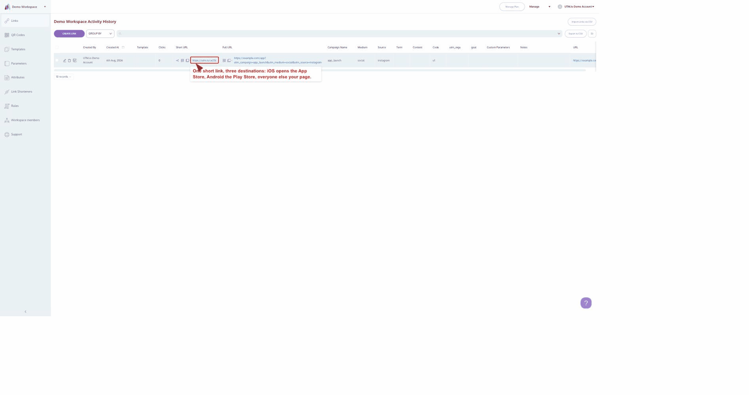Click the 6th Aug, 2026 date cell
Viewport: 749px width, 395px height.
(115, 61)
